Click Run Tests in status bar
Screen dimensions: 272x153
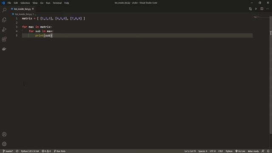coord(59,151)
